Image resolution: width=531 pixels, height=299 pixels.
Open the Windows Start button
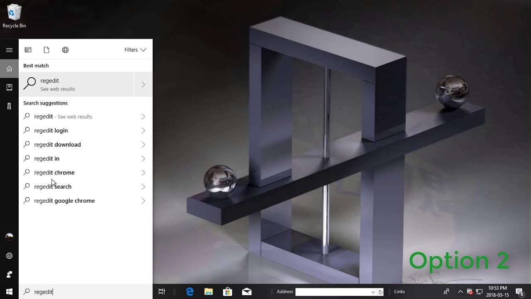[9, 292]
